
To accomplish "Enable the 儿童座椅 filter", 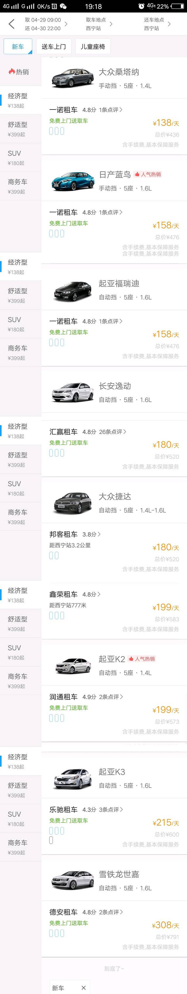I will tap(93, 47).
